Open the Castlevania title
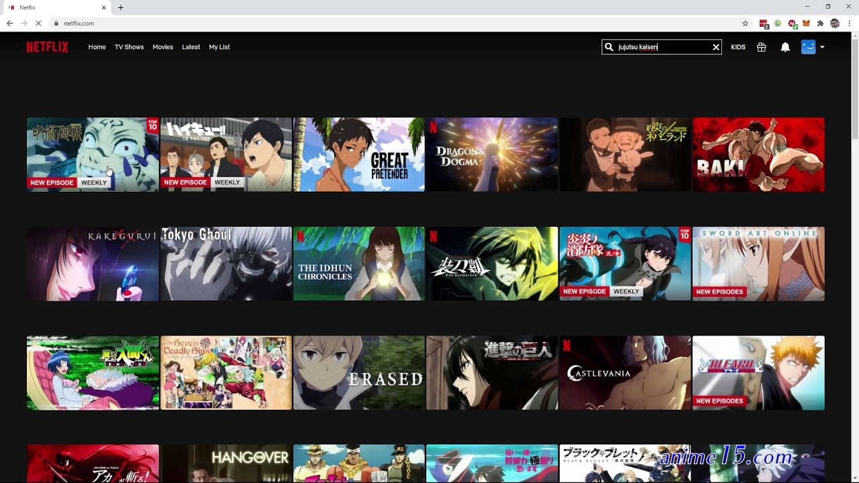 click(x=625, y=373)
